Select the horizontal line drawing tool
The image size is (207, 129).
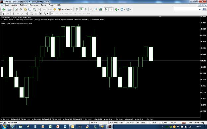click(x=18, y=14)
